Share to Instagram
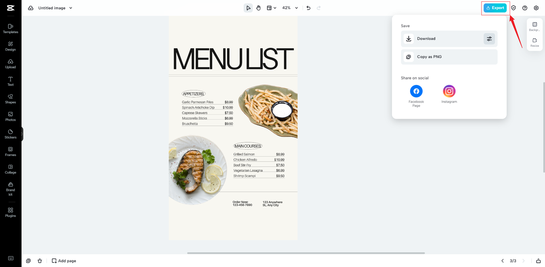This screenshot has width=545, height=267. pyautogui.click(x=449, y=94)
